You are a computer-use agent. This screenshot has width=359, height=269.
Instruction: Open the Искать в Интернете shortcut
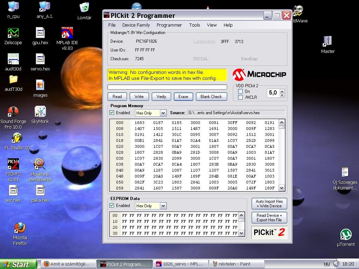(40, 170)
